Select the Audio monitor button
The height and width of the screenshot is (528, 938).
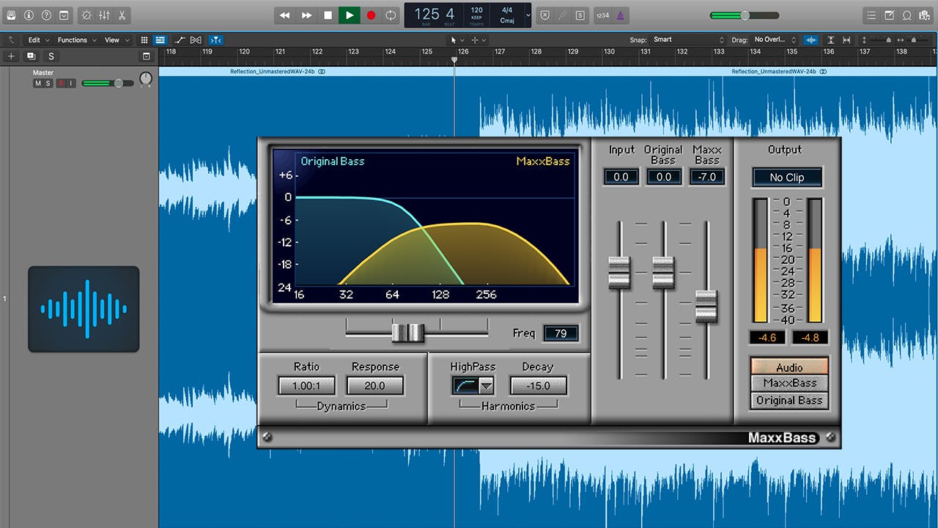789,367
